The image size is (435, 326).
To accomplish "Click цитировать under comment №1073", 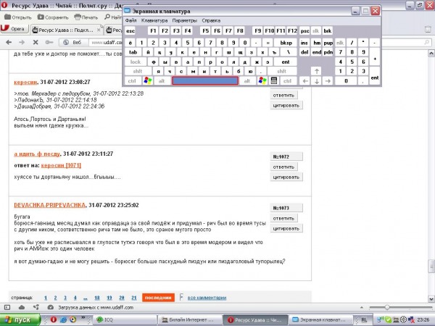I will (x=286, y=229).
